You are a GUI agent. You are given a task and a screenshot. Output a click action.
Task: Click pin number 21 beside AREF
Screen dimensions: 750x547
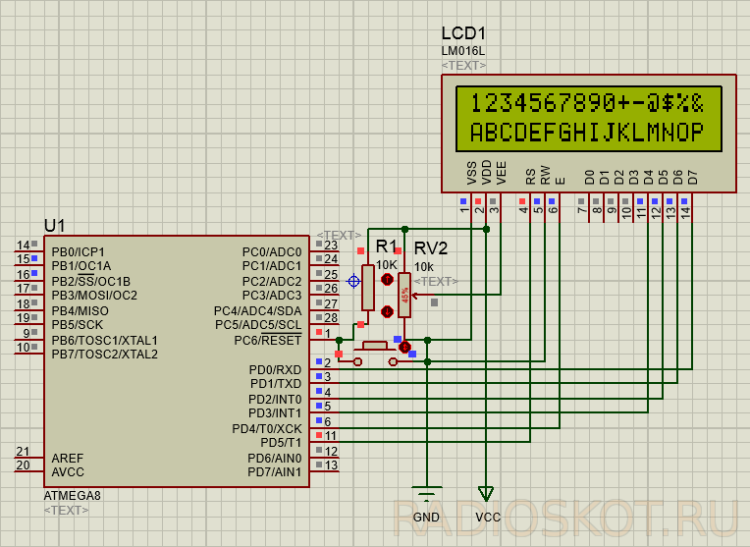tap(23, 452)
